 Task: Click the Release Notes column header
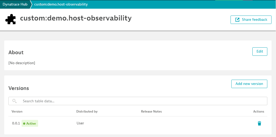pos(151,111)
